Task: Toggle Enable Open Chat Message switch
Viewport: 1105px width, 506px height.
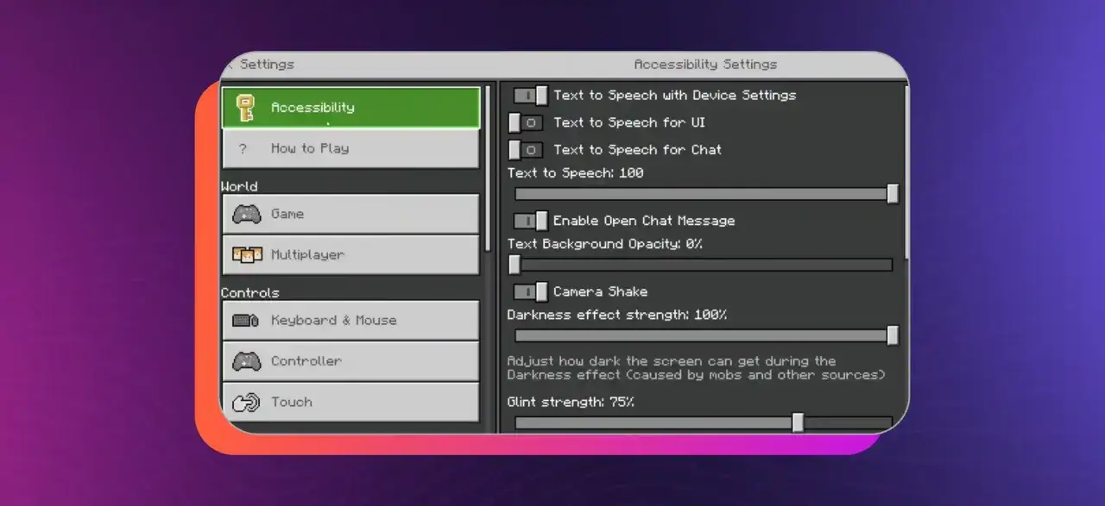Action: pos(531,221)
